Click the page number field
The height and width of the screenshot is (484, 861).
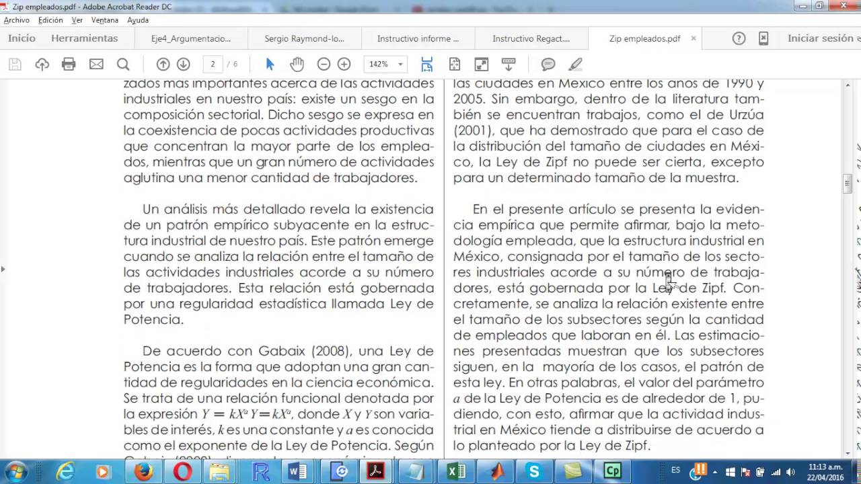click(x=213, y=65)
